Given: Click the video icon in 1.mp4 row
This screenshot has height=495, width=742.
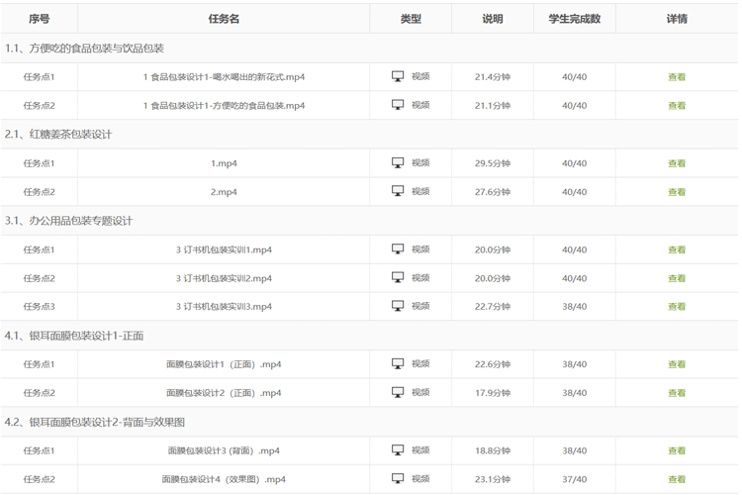Looking at the screenshot, I should [399, 163].
